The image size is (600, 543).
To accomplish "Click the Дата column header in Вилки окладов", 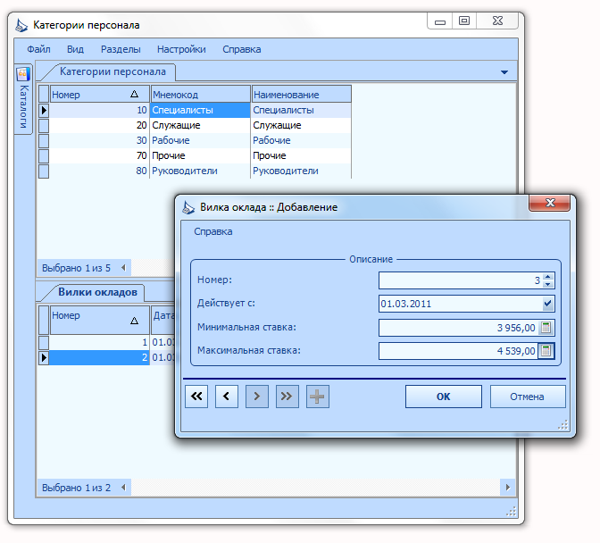I will [x=163, y=320].
